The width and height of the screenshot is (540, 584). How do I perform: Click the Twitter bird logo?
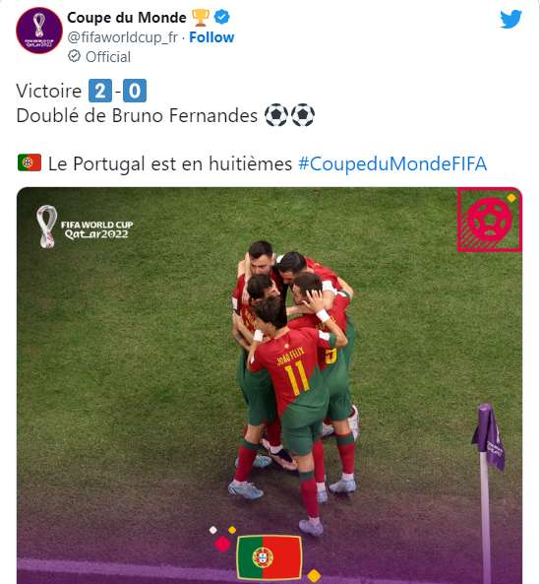pyautogui.click(x=510, y=19)
